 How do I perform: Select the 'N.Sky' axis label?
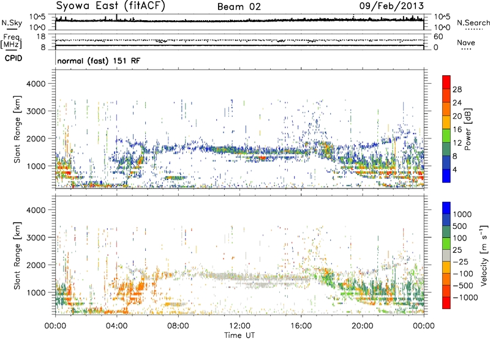12,23
